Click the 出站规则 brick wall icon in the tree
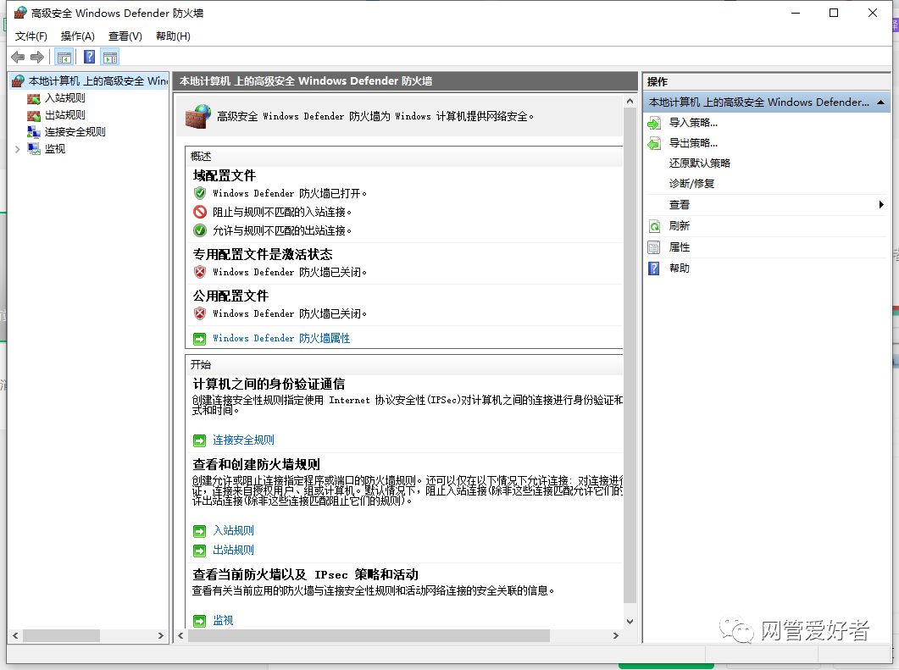 coord(34,115)
